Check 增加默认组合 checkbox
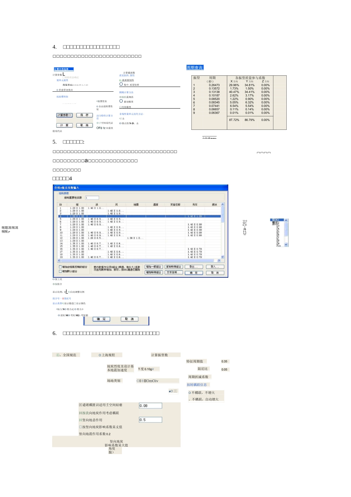The image size is (351, 497). [x=61, y=271]
